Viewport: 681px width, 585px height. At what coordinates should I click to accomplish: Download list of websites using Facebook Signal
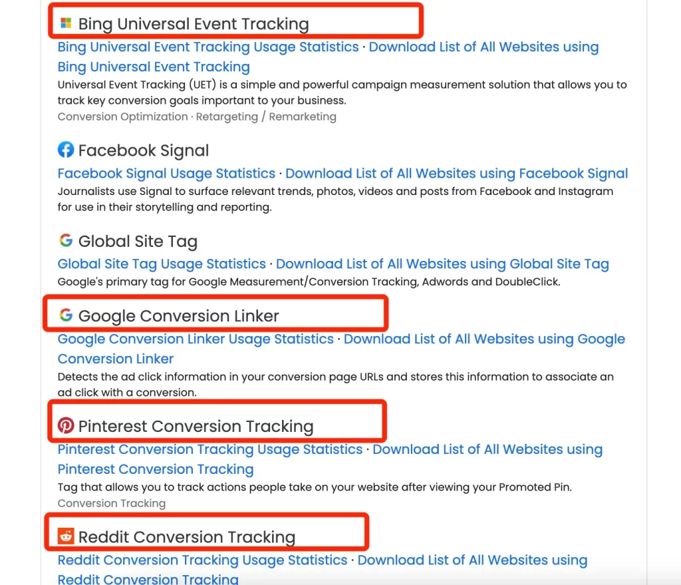[x=456, y=174]
